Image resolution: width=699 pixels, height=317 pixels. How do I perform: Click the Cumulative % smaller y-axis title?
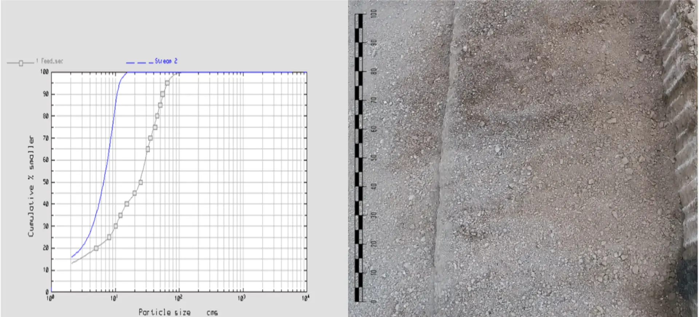tap(31, 186)
